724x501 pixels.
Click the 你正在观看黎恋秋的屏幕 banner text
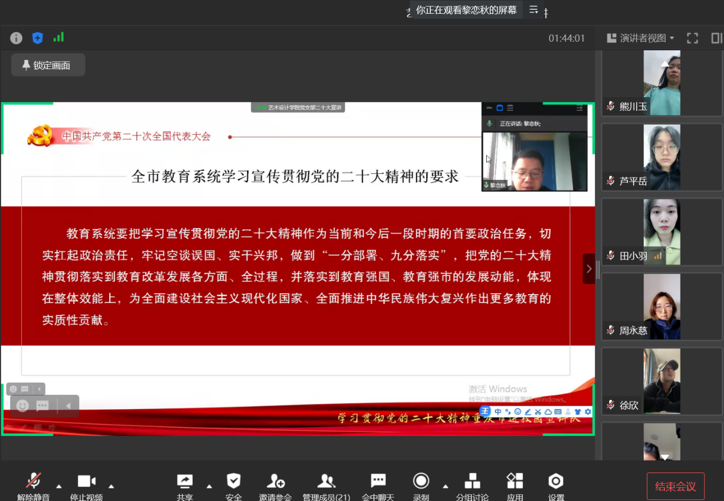pos(466,10)
